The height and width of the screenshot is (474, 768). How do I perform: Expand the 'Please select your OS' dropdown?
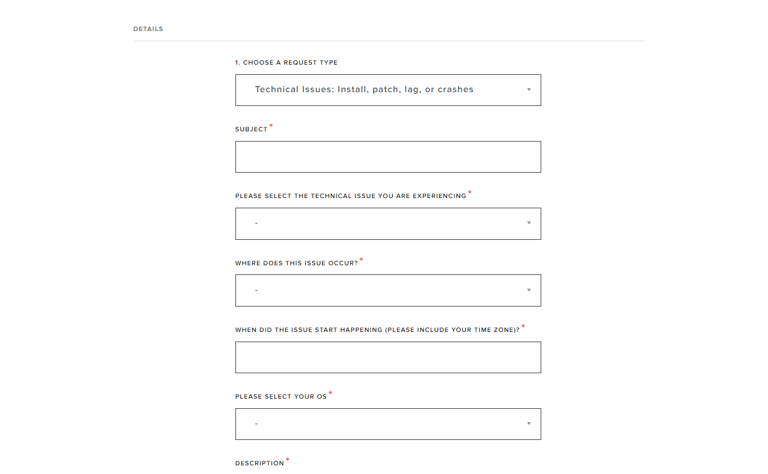388,424
